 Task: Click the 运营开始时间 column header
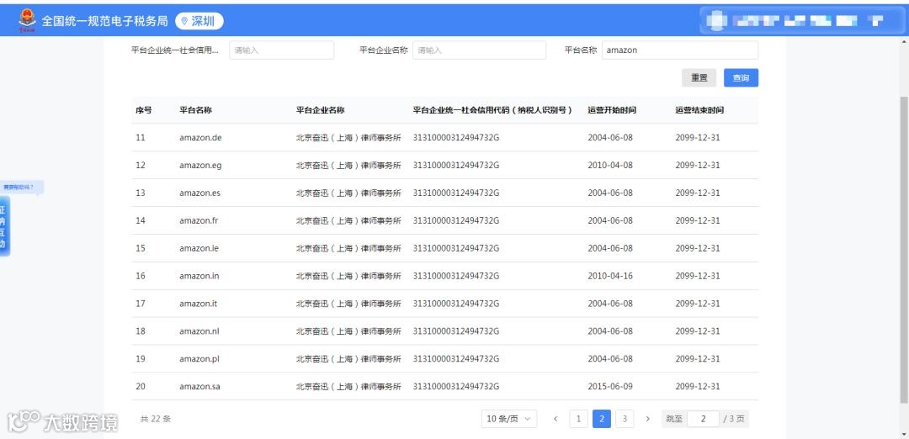pos(612,110)
